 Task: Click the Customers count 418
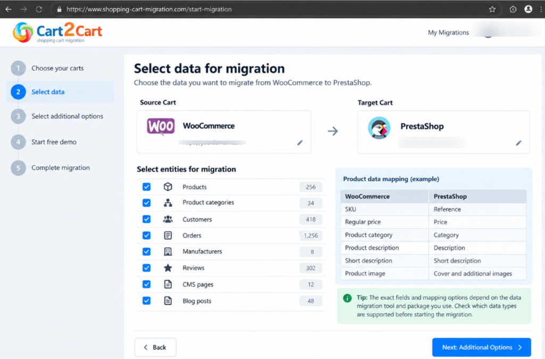[311, 219]
